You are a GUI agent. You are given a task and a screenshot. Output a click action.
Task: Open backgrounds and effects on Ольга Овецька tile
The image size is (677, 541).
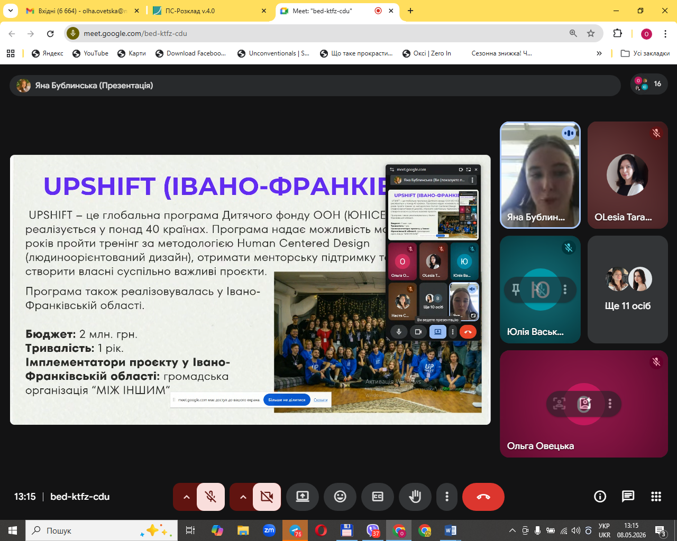click(584, 404)
